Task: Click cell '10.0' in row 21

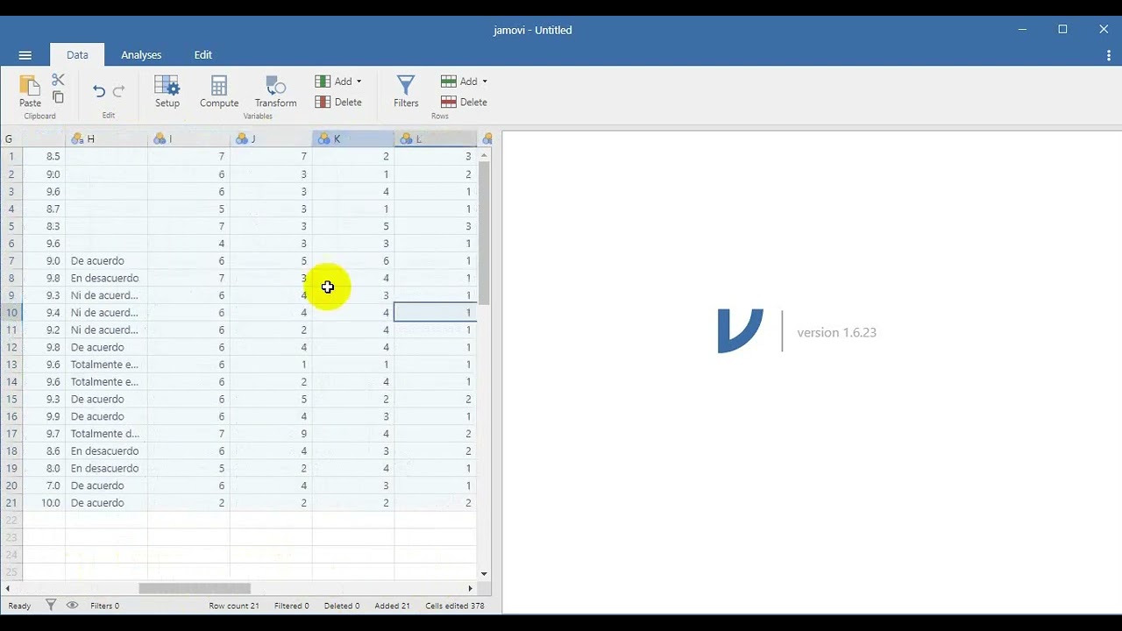Action: pos(44,502)
